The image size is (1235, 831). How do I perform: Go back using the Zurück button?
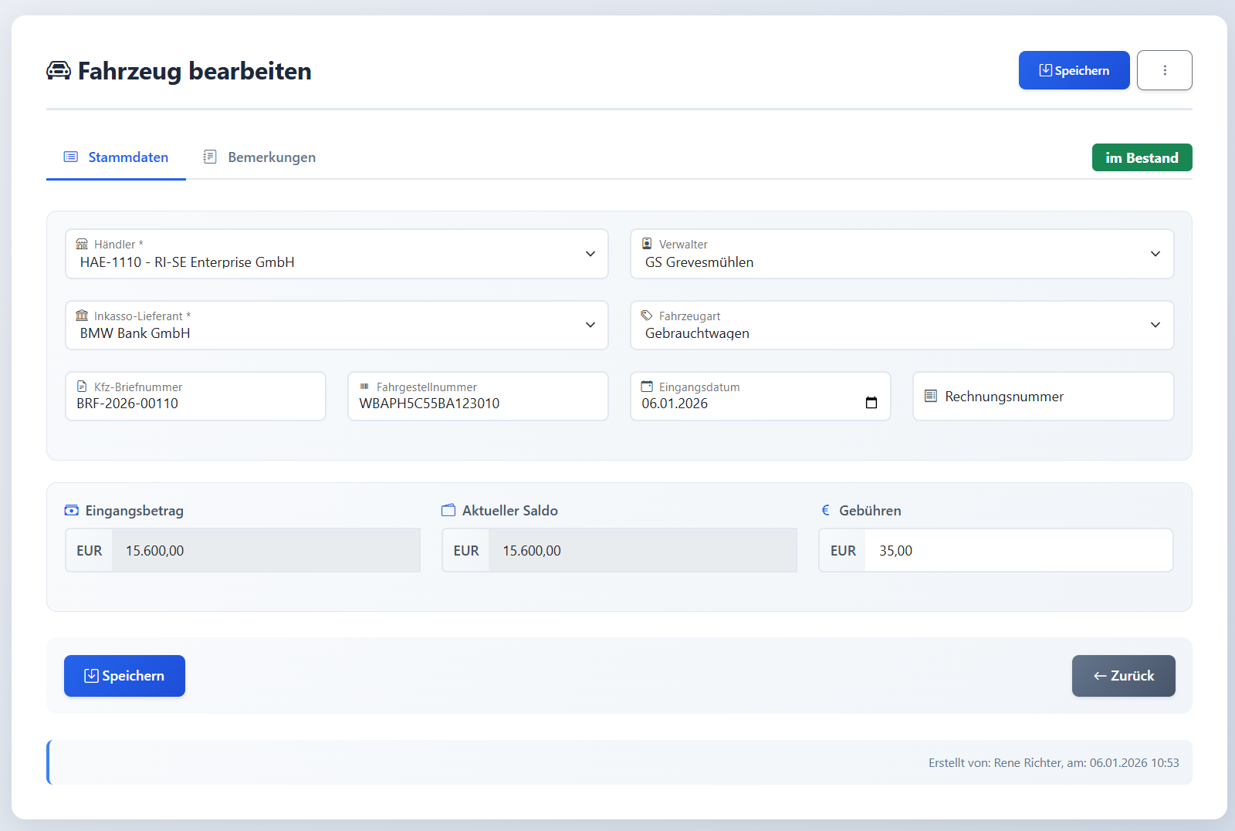pos(1123,676)
